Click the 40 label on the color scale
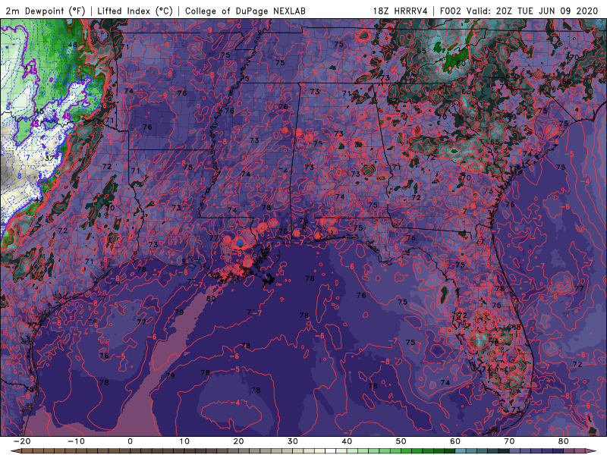Viewport: 607px width, 455px height. click(x=347, y=441)
